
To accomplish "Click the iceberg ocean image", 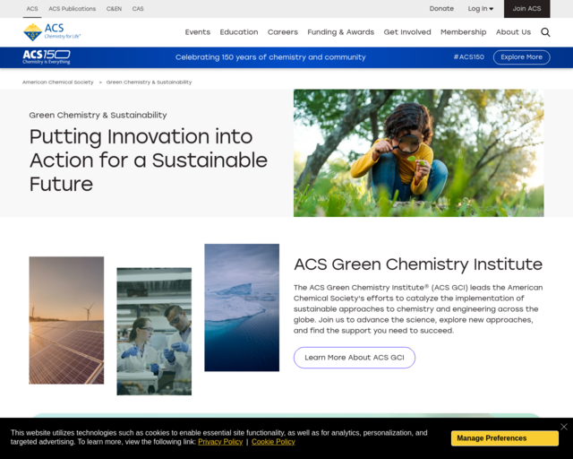I will [242, 307].
